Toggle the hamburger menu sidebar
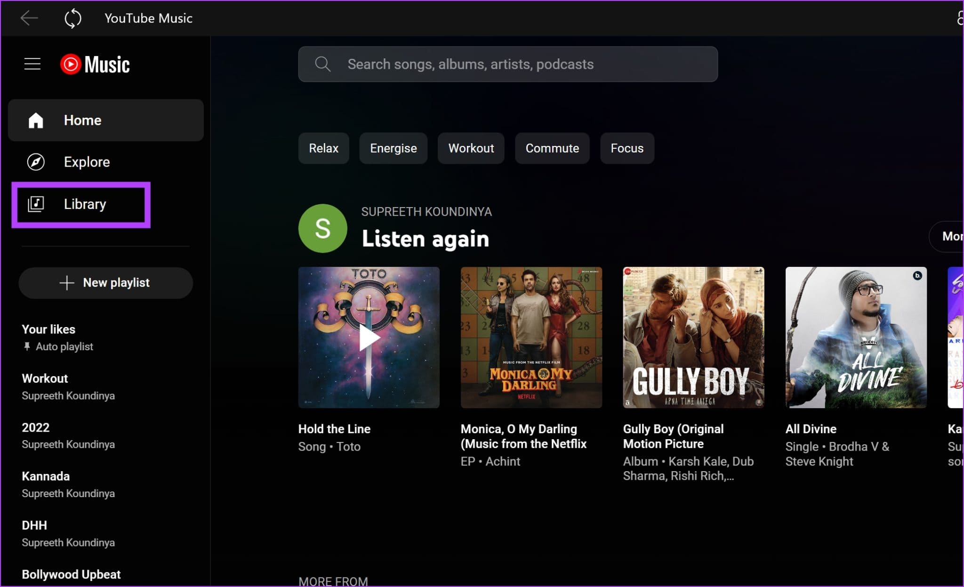 32,64
